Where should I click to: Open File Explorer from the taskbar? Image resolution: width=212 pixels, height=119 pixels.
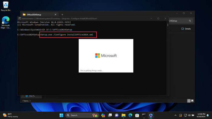pyautogui.click(x=123, y=115)
